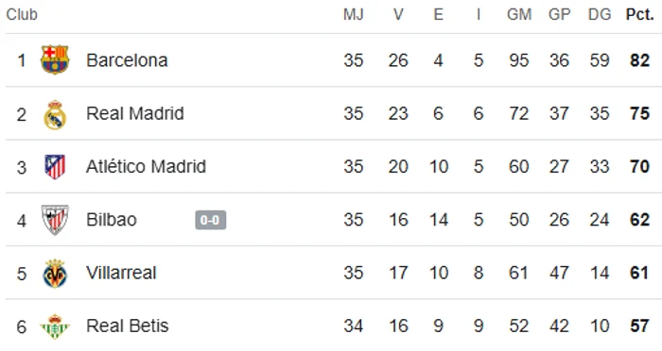This screenshot has height=351, width=662.
Task: Click the DG column header
Action: (600, 15)
